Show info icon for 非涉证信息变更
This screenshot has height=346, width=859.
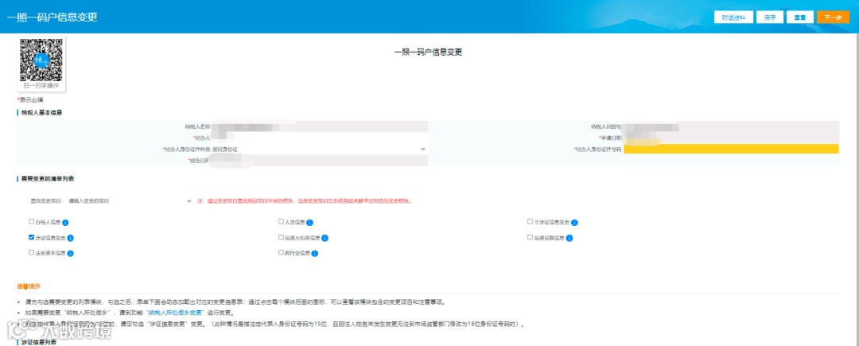(x=575, y=223)
